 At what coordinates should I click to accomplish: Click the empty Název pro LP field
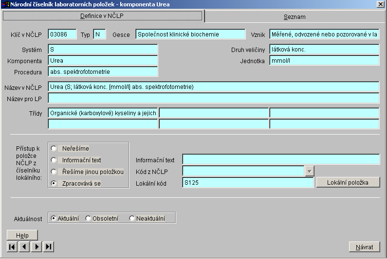213,98
